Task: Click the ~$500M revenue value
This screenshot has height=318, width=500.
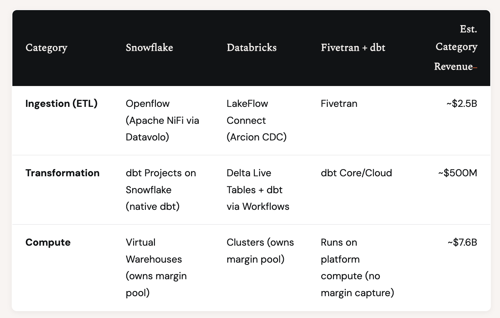Action: click(457, 173)
